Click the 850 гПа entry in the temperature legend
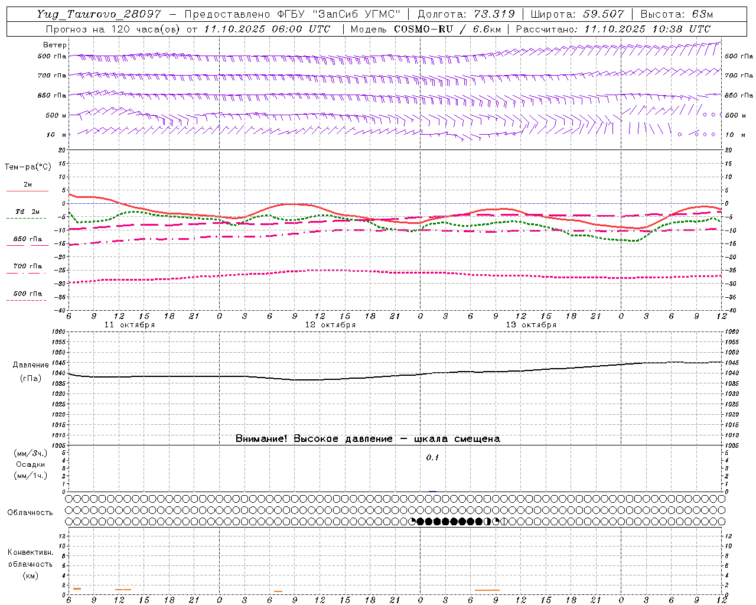Viewport: 756px width, 605px height. (x=28, y=239)
